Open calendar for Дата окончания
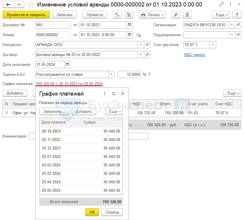Image resolution: width=244 pixels, height=220 pixels. click(x=67, y=64)
